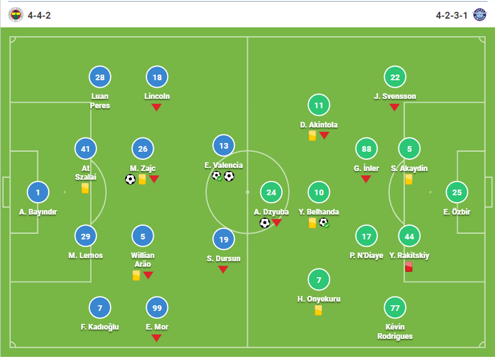495x360 pixels.
Task: Select goalkeeper A. Bayındır number 1 circle
Action: pyautogui.click(x=38, y=192)
